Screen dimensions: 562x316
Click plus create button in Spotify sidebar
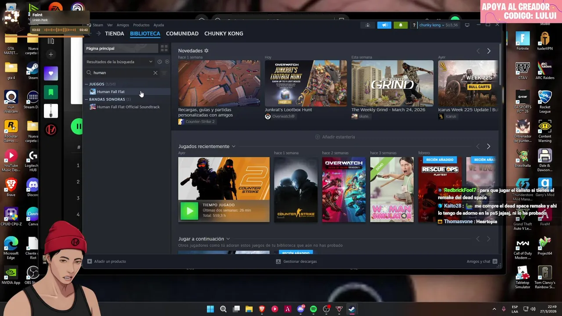[x=51, y=54]
